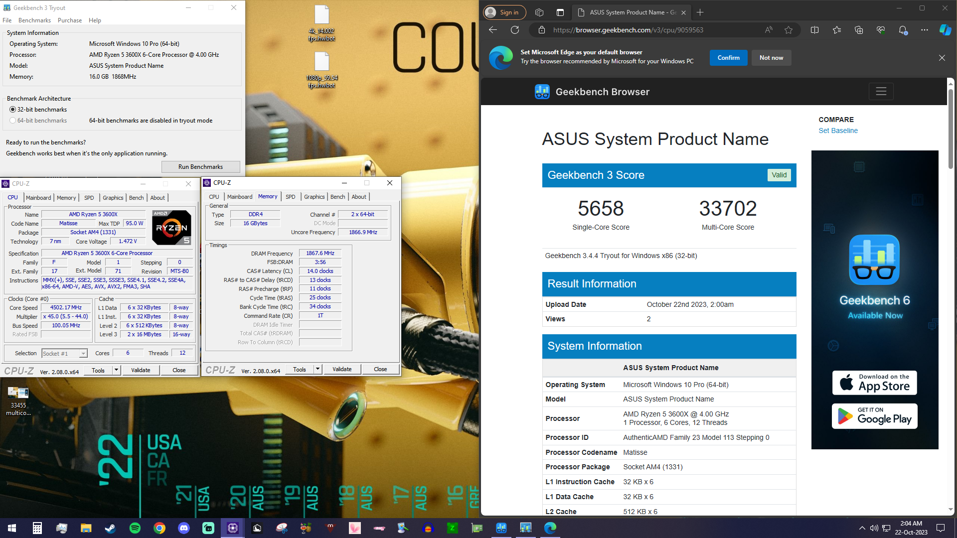Open the Benchmarks menu in Geekbench 3
Screen dimensions: 957x538
[34, 20]
